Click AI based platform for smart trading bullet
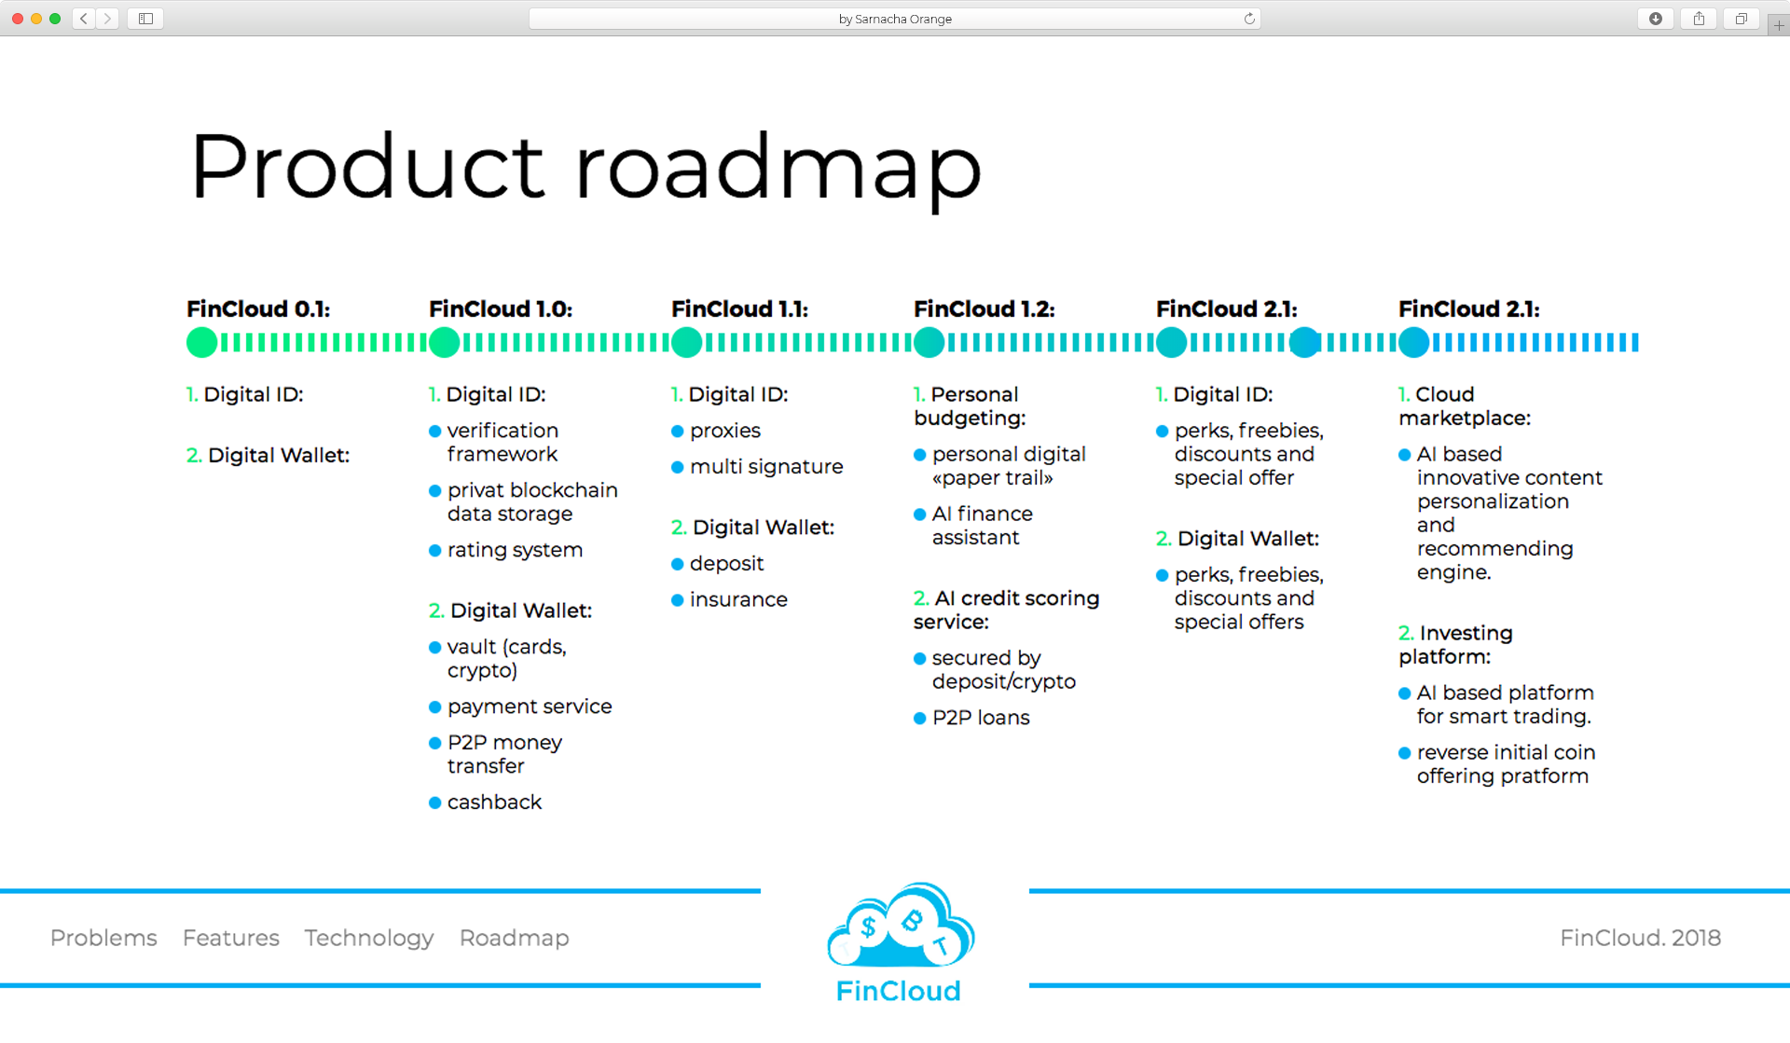1790x1043 pixels. (x=1496, y=705)
